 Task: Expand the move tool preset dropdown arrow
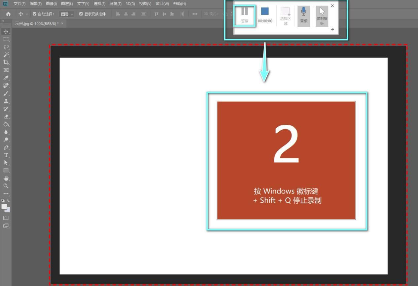click(x=27, y=14)
